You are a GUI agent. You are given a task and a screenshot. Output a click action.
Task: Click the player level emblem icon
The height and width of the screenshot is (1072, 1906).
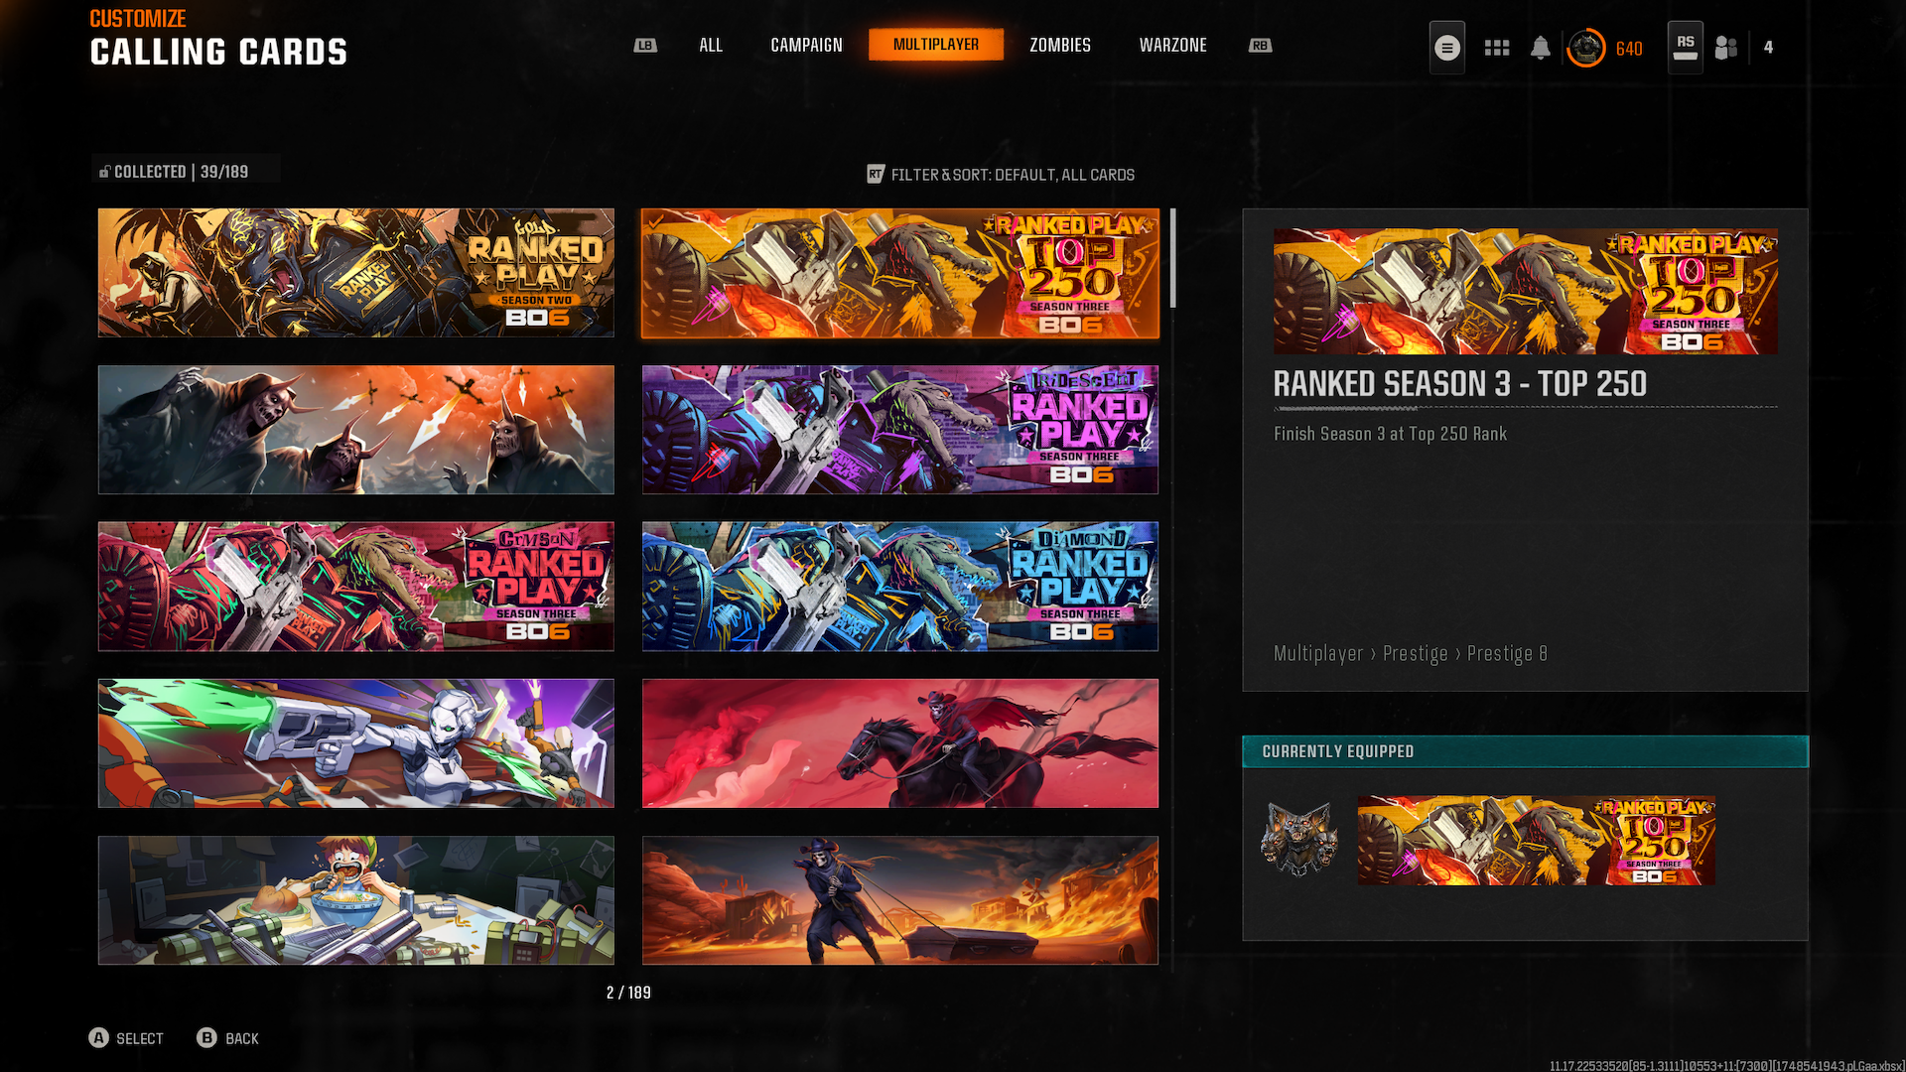pyautogui.click(x=1586, y=48)
